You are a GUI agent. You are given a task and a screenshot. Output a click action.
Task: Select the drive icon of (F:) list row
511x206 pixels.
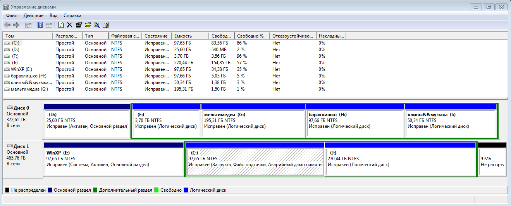(7, 56)
